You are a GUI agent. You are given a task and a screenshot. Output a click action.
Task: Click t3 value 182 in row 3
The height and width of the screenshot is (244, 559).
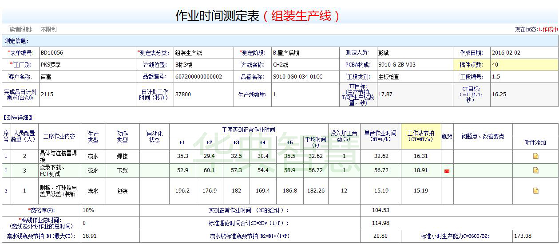point(236,191)
